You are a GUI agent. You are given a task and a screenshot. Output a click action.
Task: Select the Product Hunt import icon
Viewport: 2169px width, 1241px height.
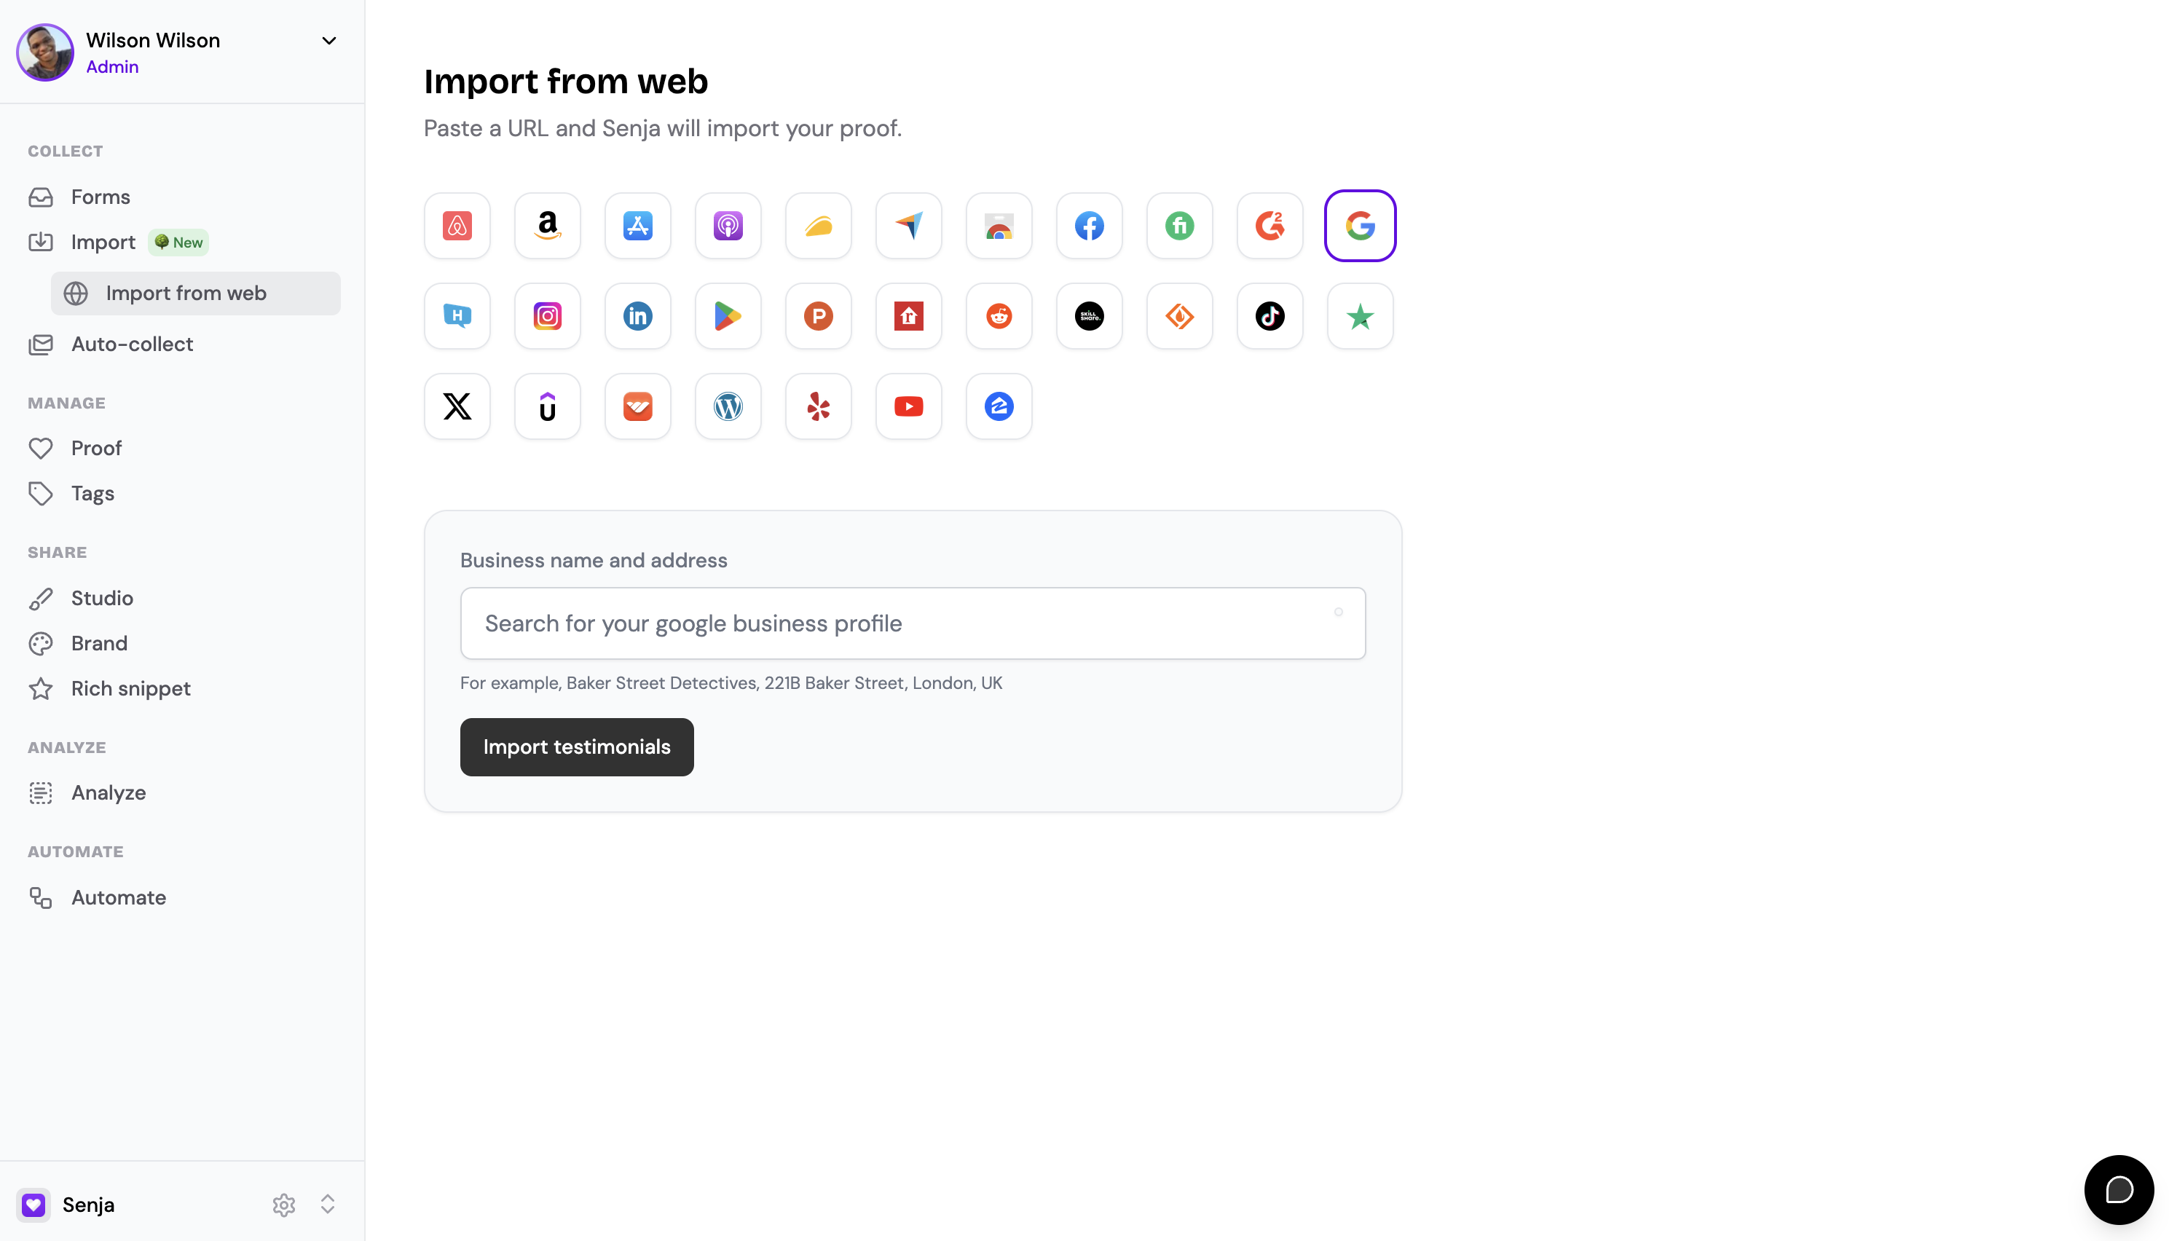(818, 316)
